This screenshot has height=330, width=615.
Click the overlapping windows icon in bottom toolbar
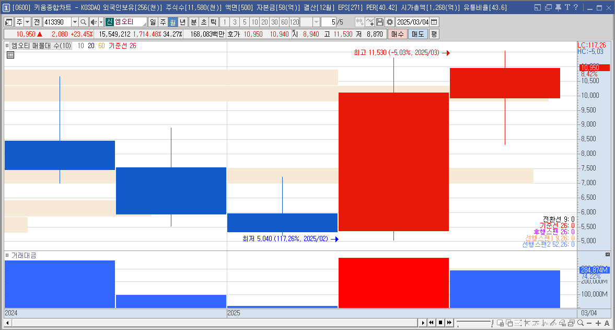pos(509,323)
